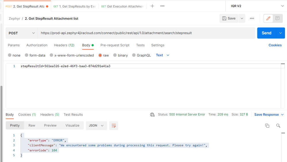Click the network globe icon
Image resolution: width=287 pixels, height=162 pixels.
pos(152,115)
